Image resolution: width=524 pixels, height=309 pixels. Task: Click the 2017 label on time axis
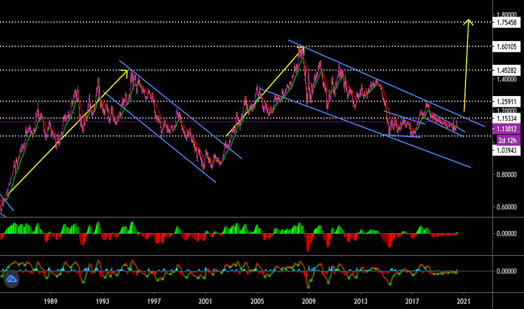pos(412,301)
